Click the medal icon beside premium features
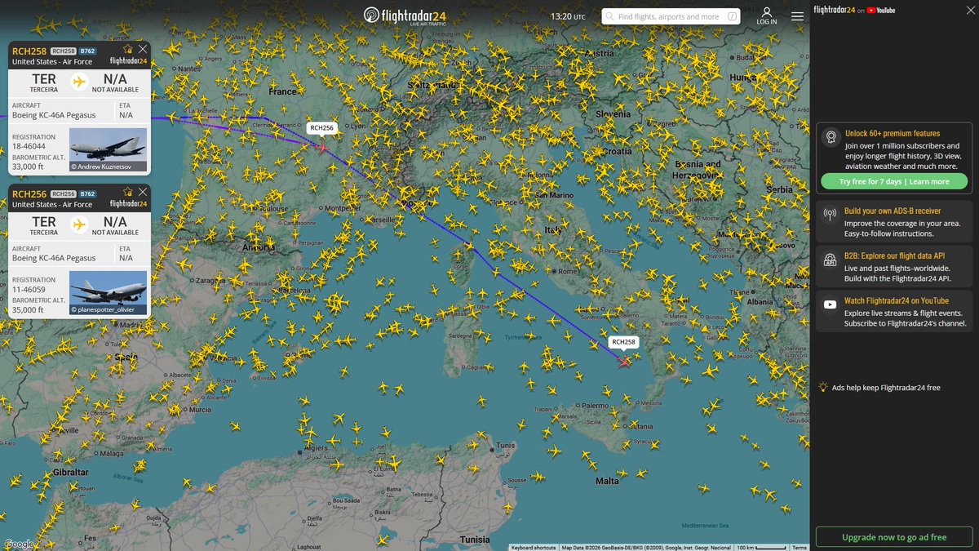 click(x=831, y=137)
